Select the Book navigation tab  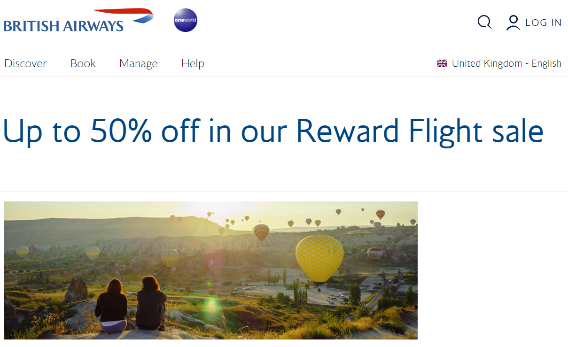(x=83, y=63)
